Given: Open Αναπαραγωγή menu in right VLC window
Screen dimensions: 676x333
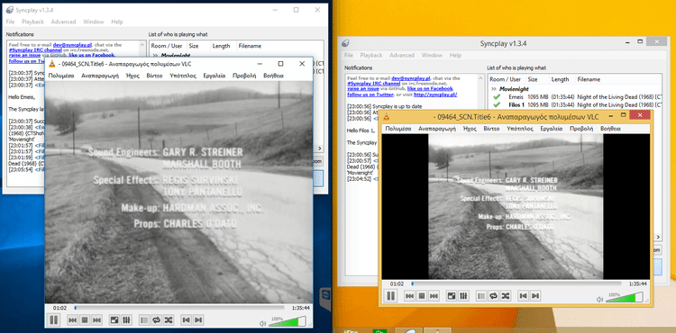Looking at the screenshot, I should pos(437,129).
